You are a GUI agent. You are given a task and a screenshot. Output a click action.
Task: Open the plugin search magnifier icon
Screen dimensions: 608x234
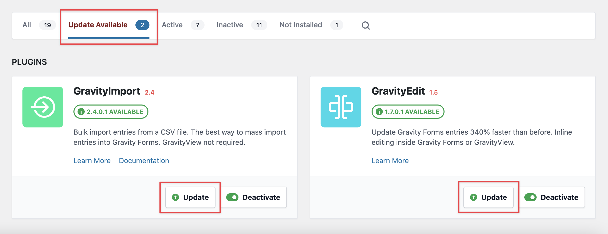[365, 25]
